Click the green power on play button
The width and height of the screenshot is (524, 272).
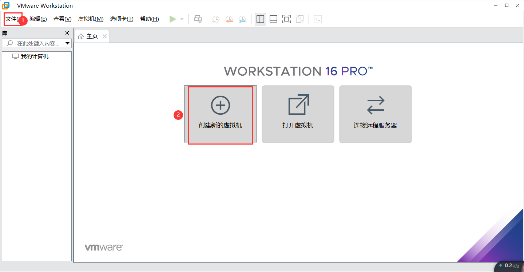(173, 19)
